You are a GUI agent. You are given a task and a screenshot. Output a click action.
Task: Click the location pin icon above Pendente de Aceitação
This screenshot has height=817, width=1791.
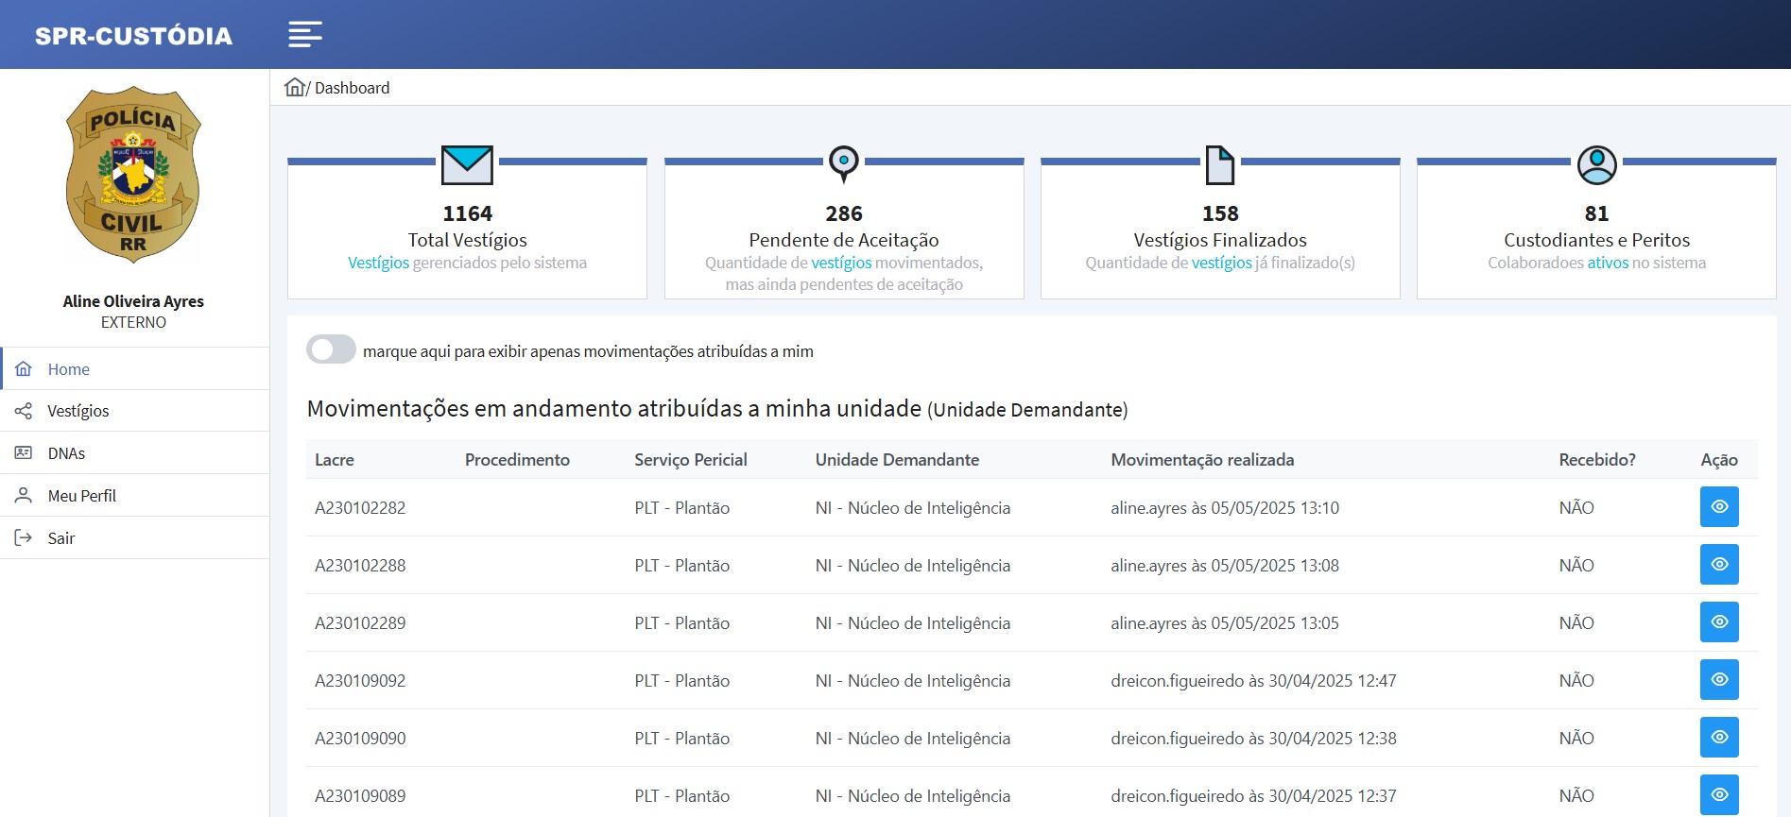click(844, 164)
